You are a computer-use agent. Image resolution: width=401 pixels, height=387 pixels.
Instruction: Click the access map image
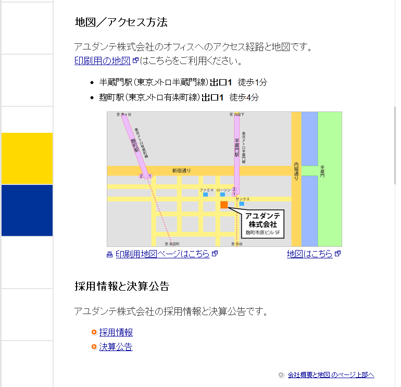click(x=224, y=179)
